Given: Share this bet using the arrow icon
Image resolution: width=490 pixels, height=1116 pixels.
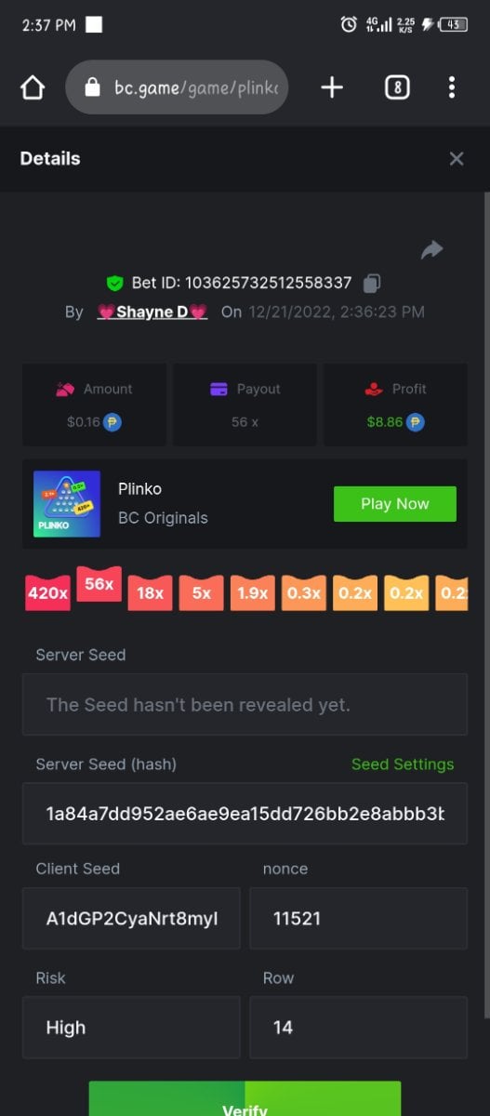Looking at the screenshot, I should [x=431, y=249].
